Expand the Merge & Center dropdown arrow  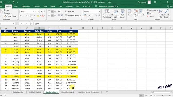point(80,16)
